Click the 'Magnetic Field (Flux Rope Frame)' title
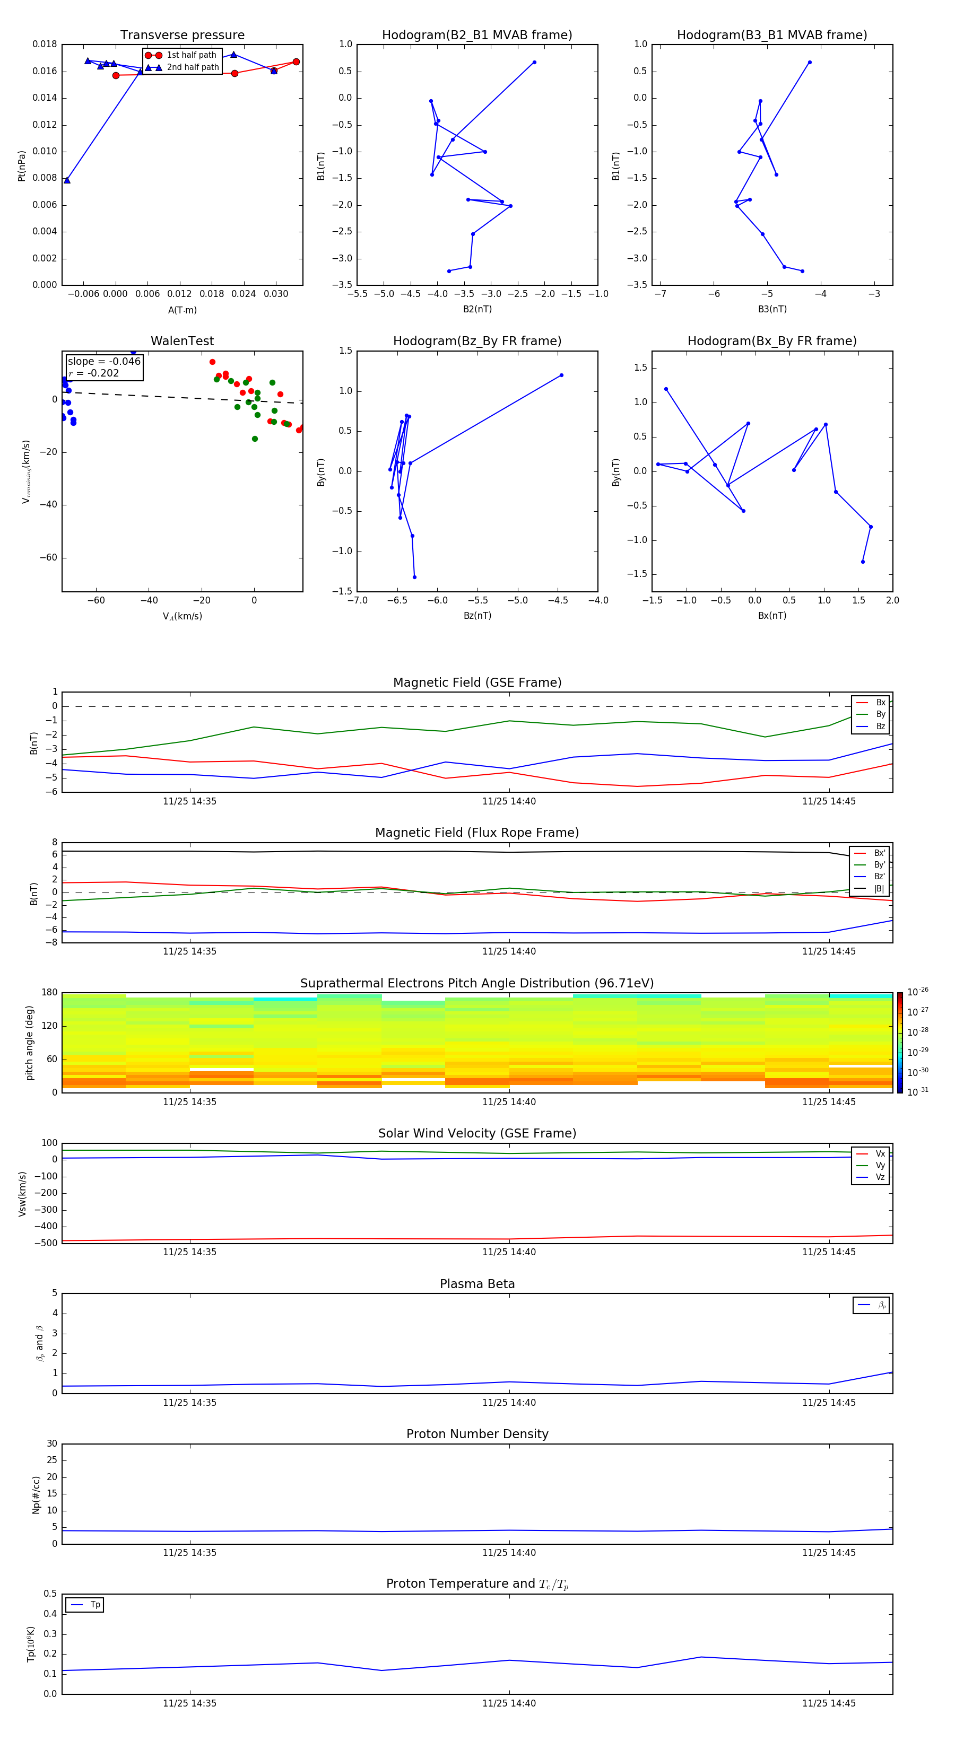The height and width of the screenshot is (1750, 955). tap(477, 833)
